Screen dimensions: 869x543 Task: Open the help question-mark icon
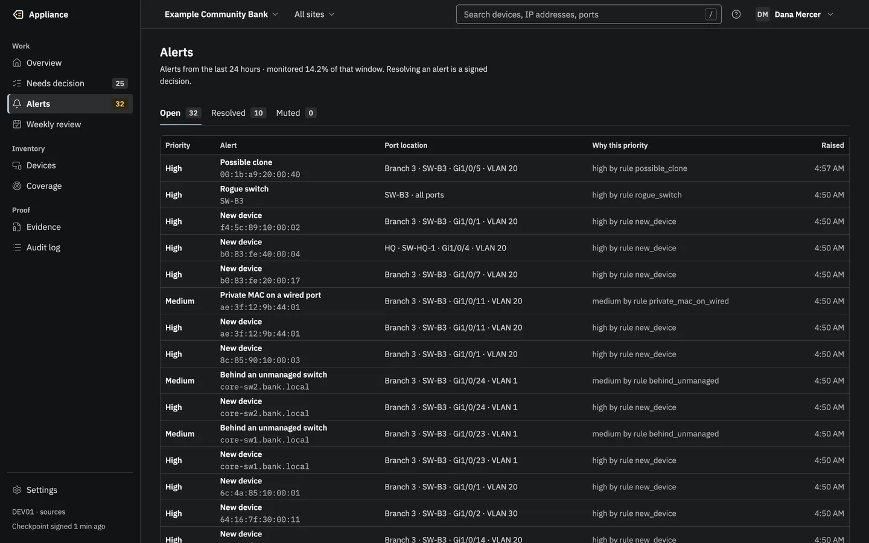click(736, 14)
